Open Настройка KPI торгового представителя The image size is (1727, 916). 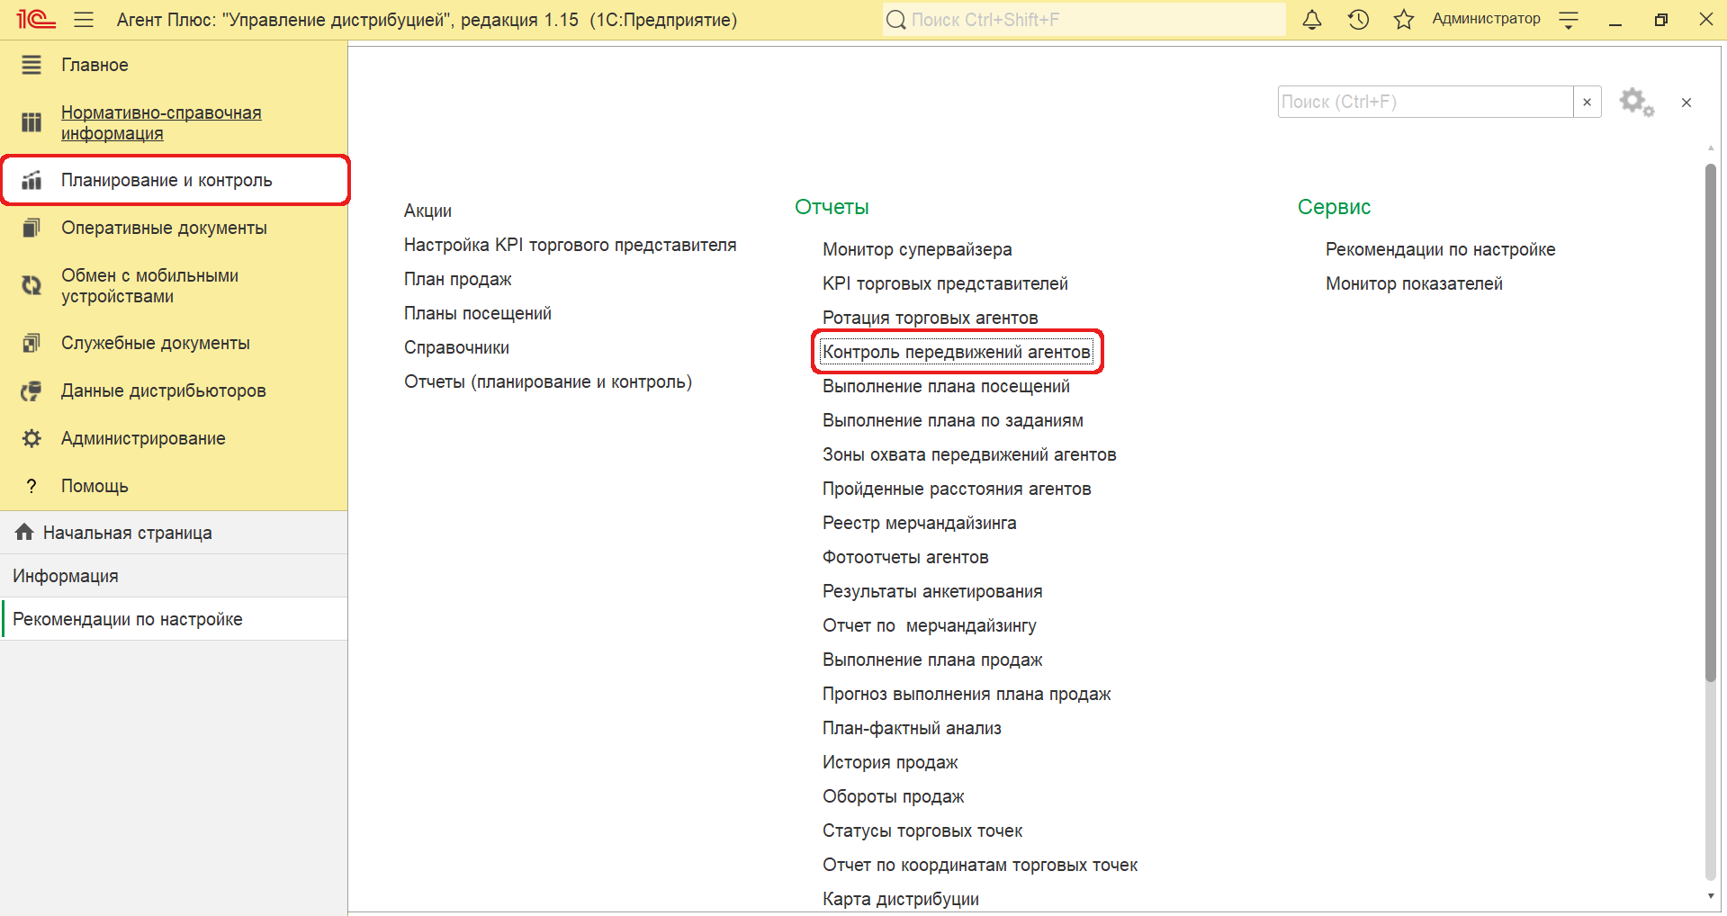570,245
